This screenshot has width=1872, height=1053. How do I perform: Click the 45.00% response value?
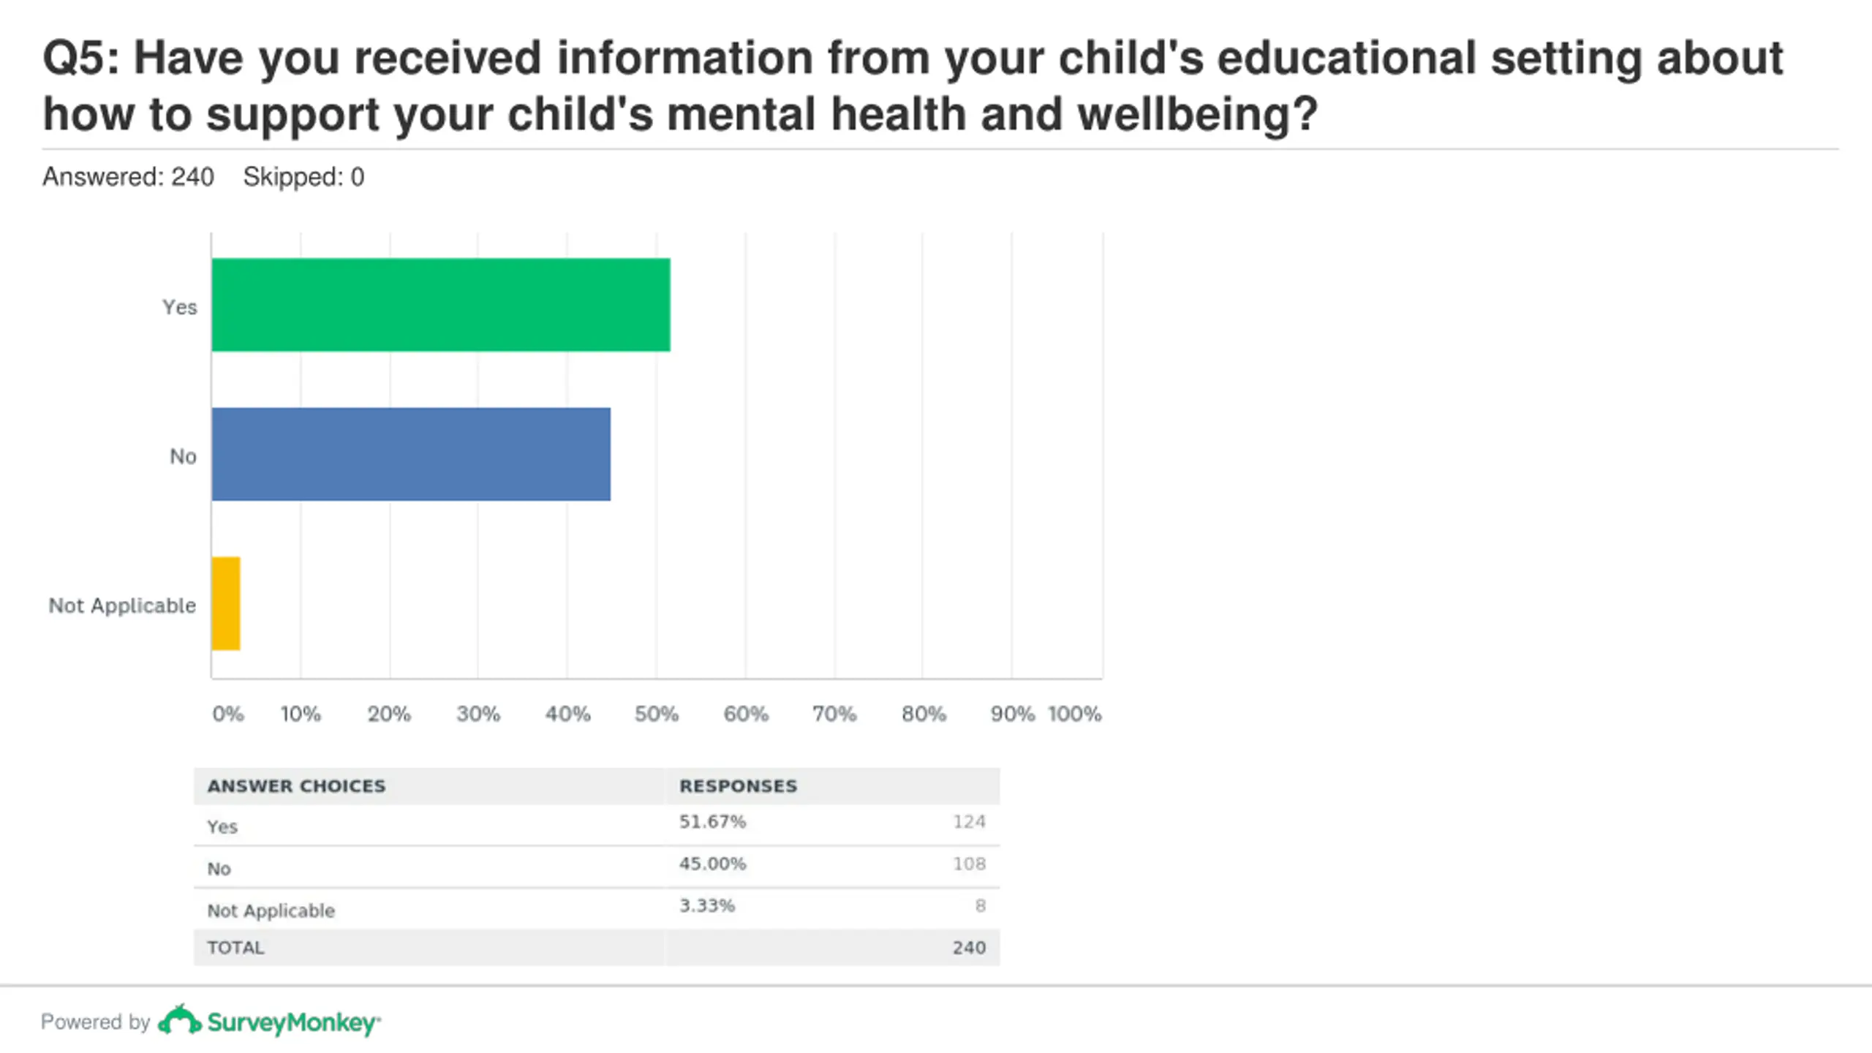pos(712,864)
